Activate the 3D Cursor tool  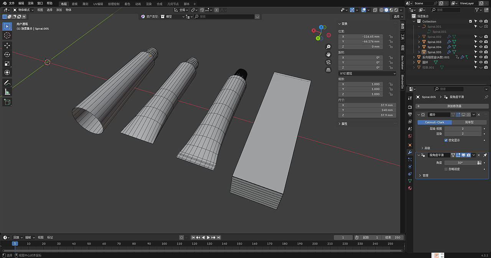pyautogui.click(x=7, y=35)
